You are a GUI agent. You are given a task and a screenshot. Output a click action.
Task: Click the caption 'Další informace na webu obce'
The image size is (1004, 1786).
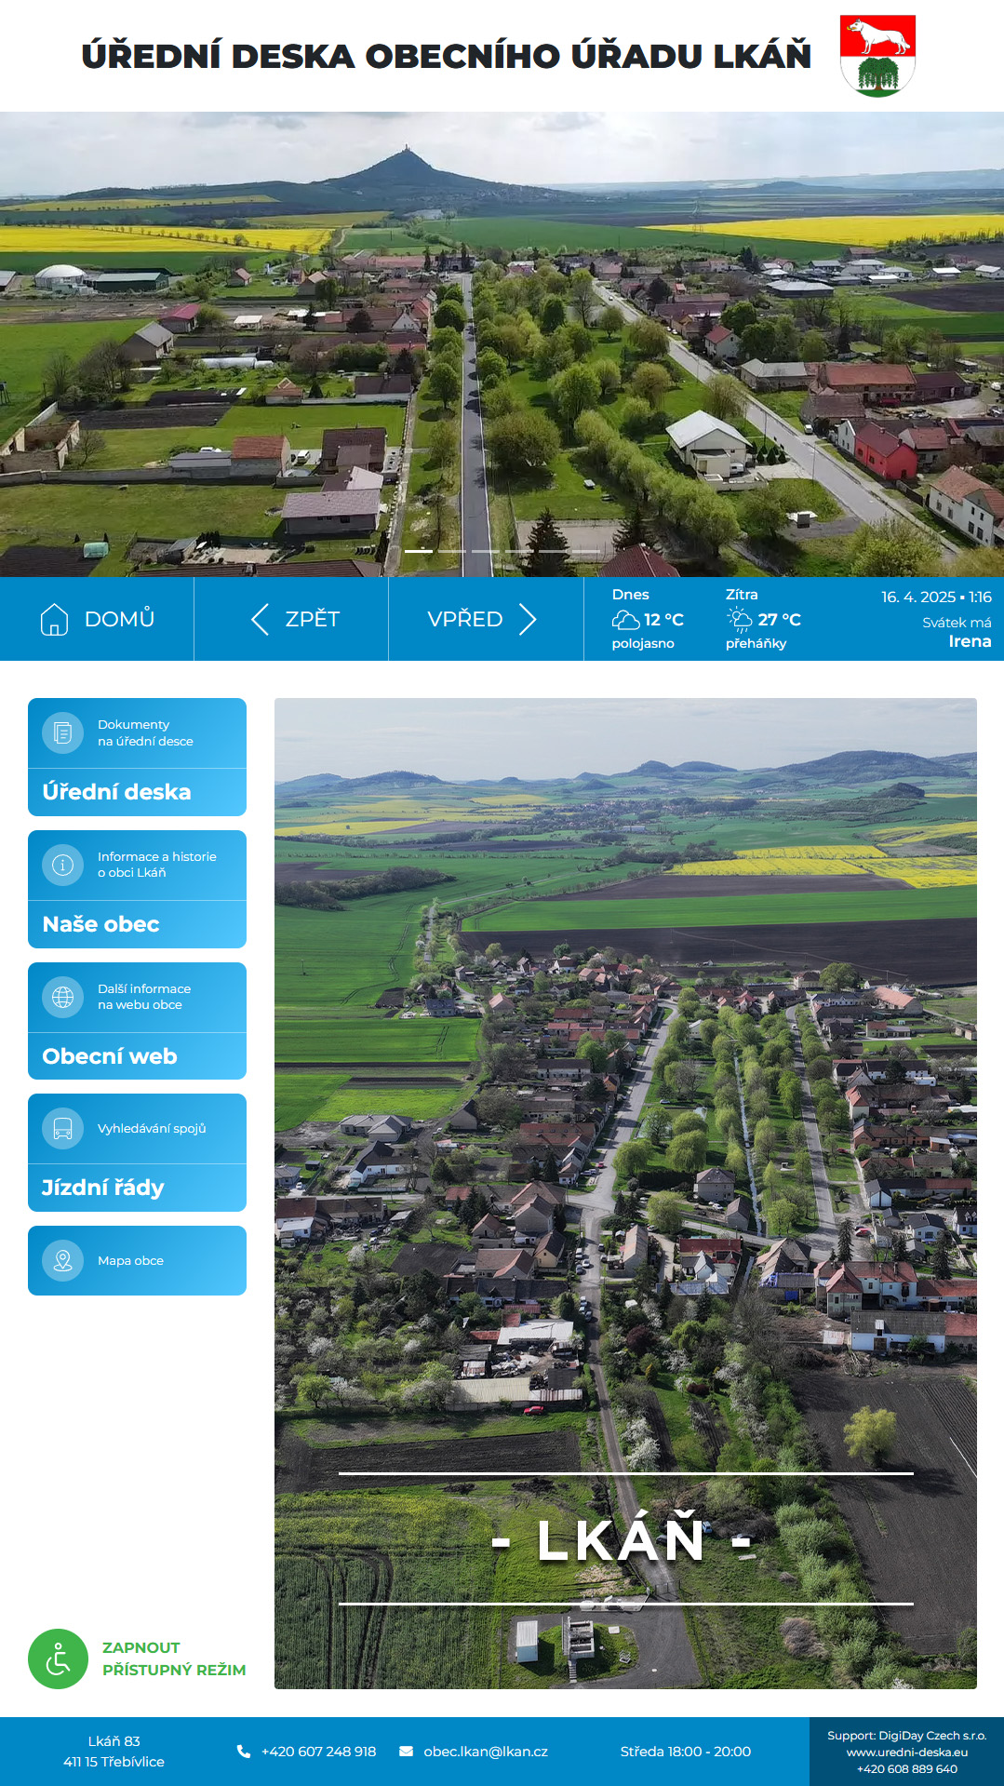coord(144,997)
